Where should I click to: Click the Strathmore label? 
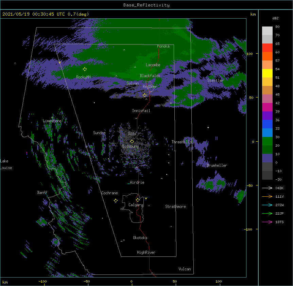click(x=175, y=207)
